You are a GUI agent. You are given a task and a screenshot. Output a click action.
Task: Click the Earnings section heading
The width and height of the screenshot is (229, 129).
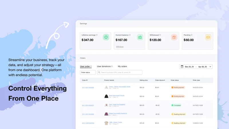point(83,24)
